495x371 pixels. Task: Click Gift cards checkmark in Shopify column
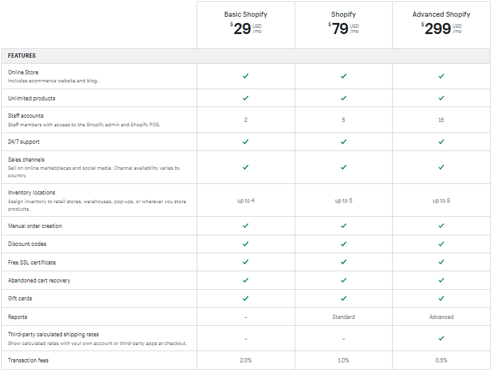pyautogui.click(x=344, y=299)
